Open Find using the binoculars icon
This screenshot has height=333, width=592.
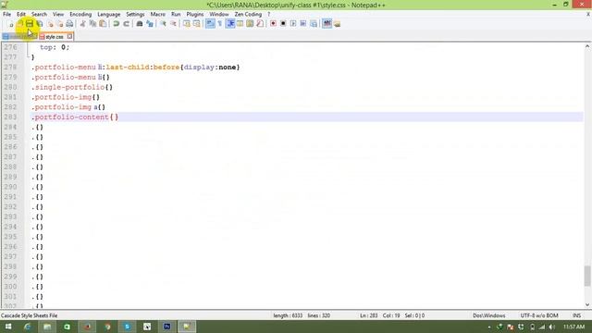coord(140,24)
